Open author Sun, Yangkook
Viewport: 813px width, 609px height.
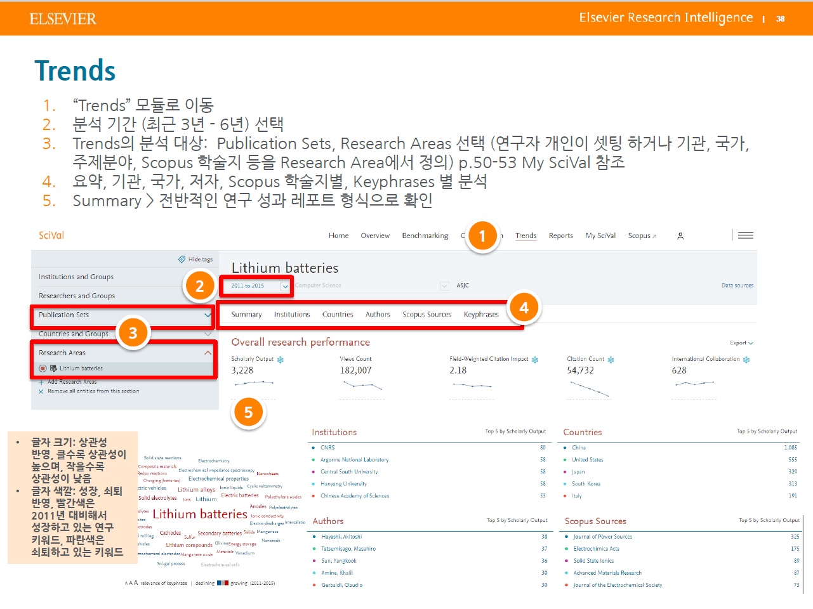339,561
